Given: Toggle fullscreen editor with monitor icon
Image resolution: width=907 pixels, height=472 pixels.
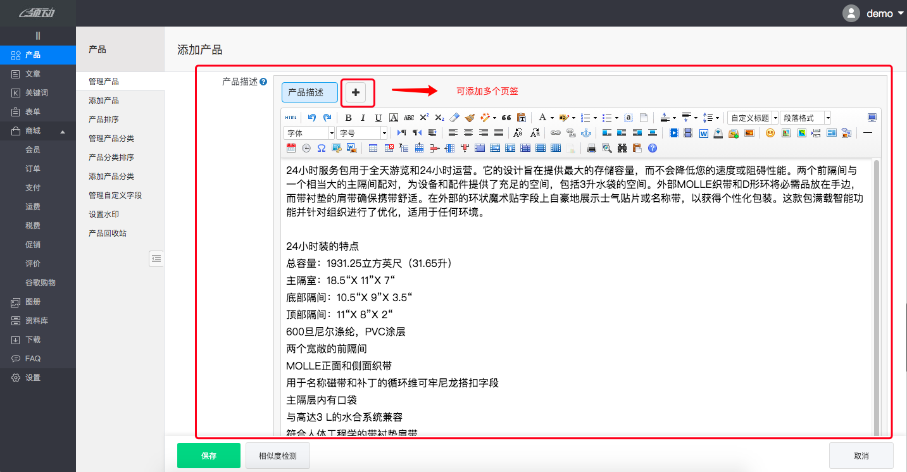Looking at the screenshot, I should tap(872, 118).
